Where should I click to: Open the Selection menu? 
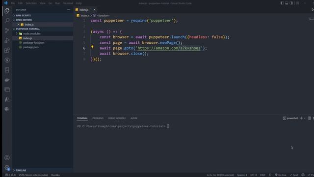[x=31, y=3]
